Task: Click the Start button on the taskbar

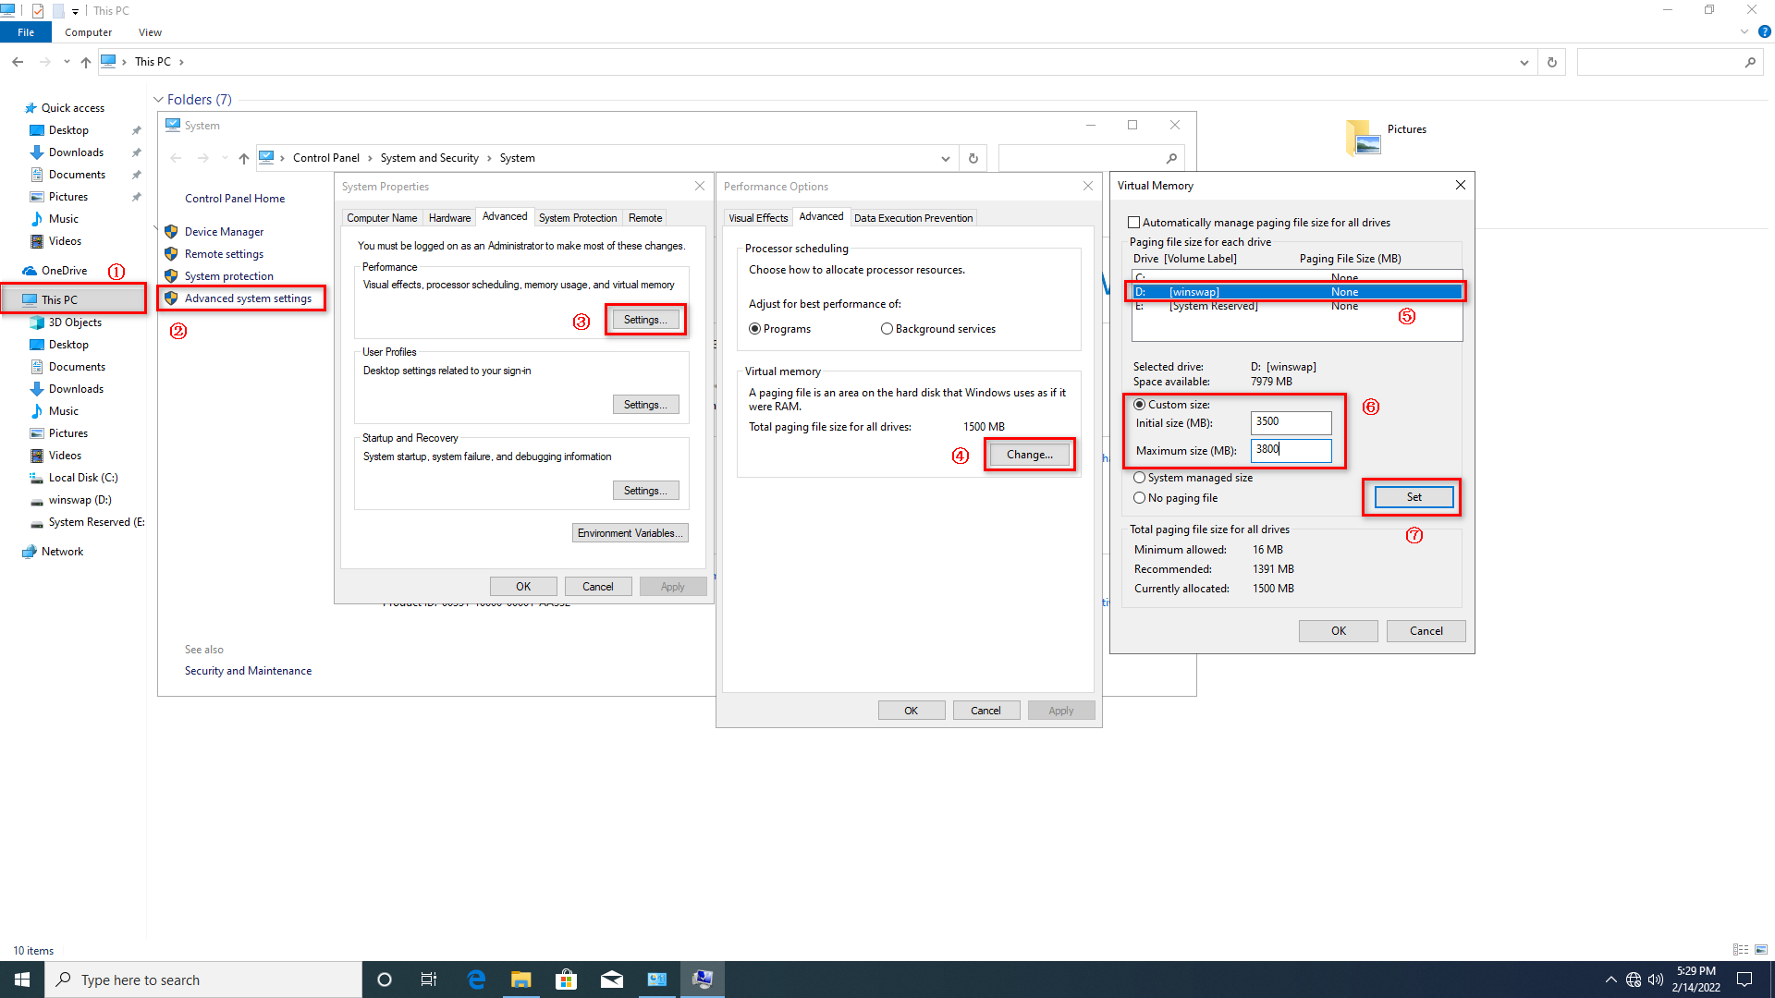Action: [22, 980]
